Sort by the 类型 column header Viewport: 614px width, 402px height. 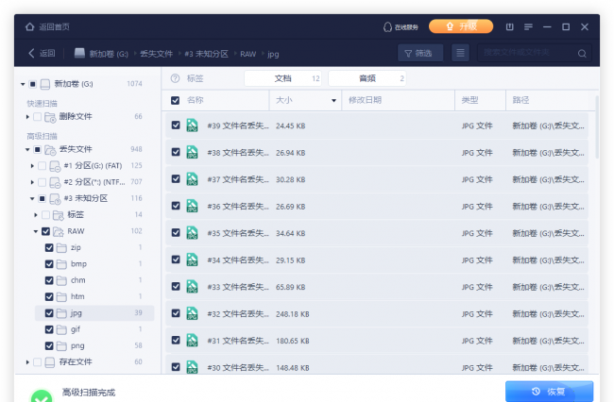[469, 100]
